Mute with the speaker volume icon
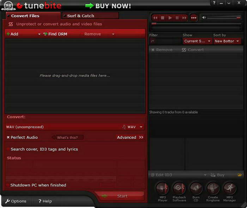This screenshot has height=208, width=247. point(204,17)
